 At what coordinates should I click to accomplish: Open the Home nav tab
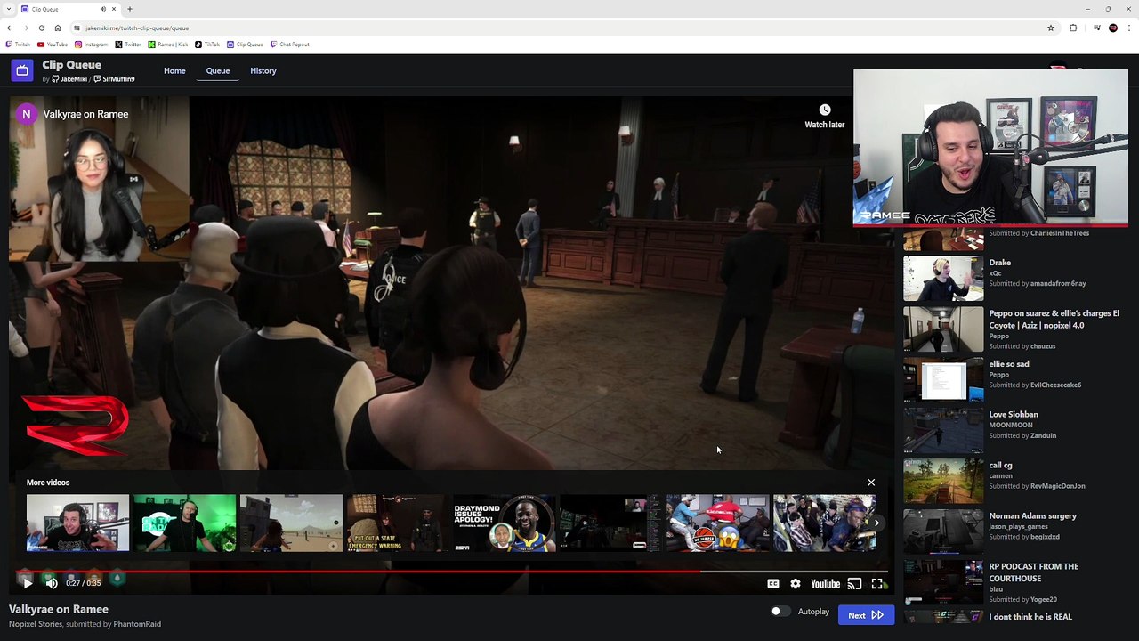(x=174, y=71)
